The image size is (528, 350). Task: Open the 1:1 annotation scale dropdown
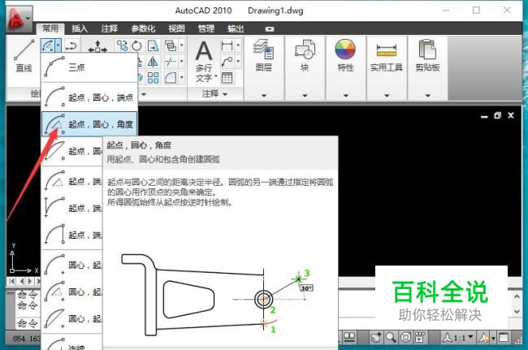[458, 337]
